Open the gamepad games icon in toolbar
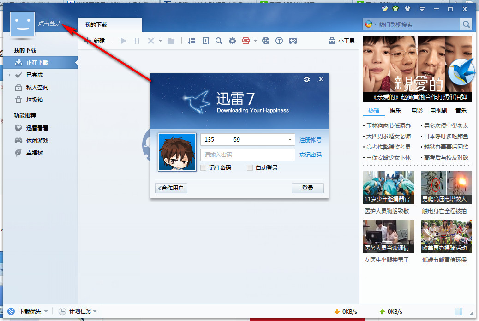This screenshot has width=479, height=321. point(293,41)
